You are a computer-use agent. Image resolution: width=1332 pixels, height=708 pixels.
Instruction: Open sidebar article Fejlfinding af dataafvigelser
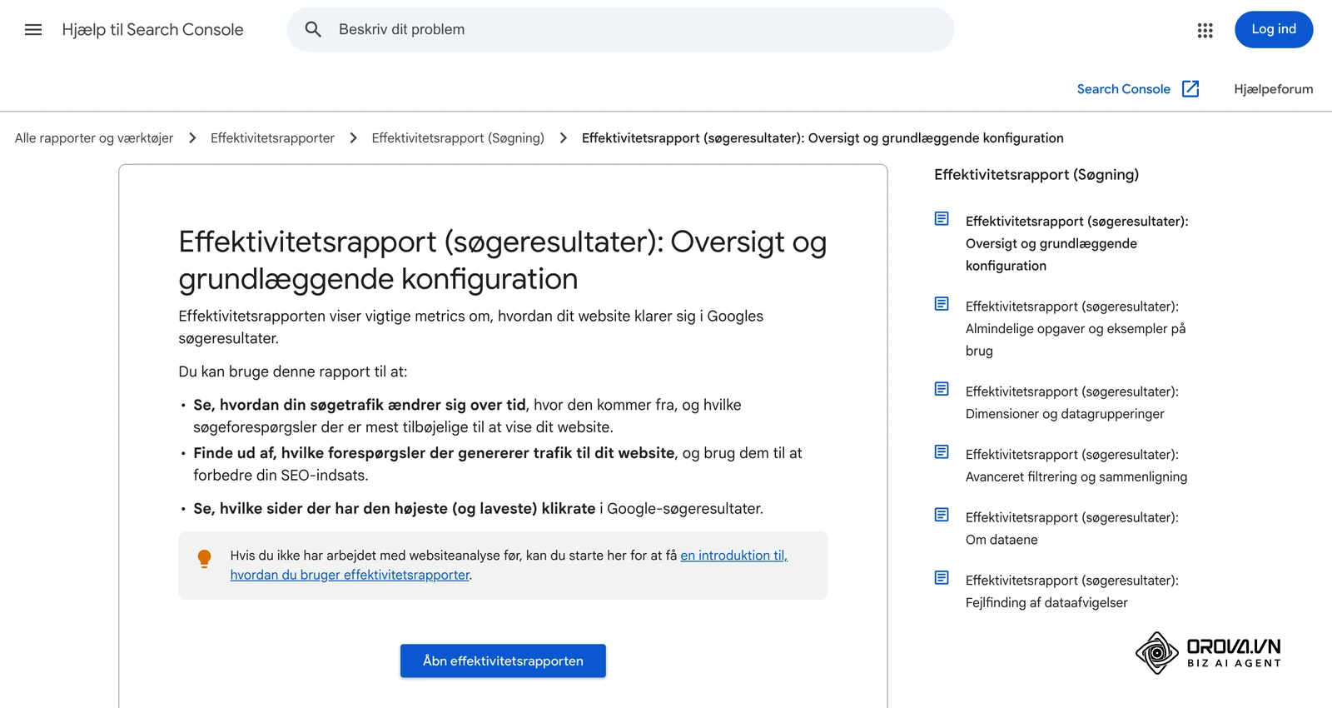(x=1072, y=591)
